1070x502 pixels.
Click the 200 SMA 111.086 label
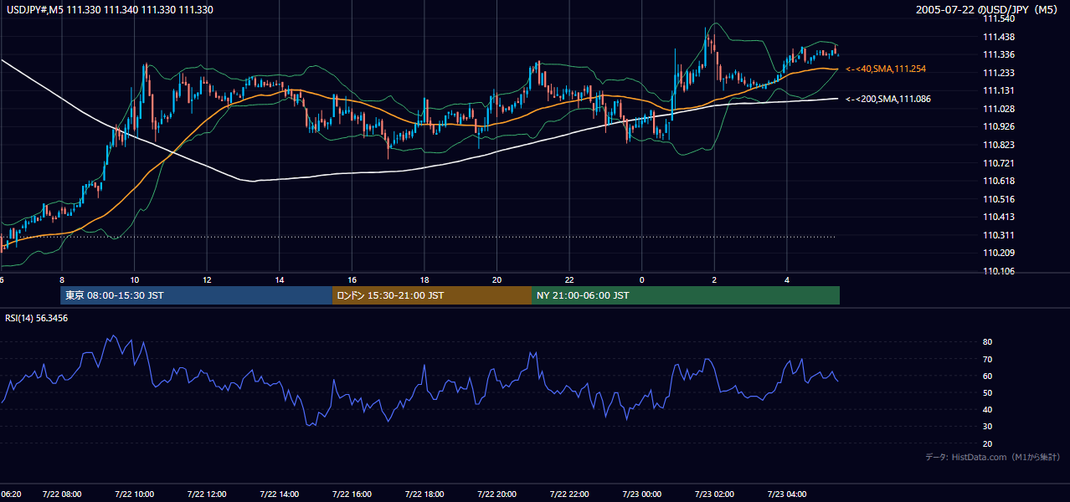click(x=887, y=99)
